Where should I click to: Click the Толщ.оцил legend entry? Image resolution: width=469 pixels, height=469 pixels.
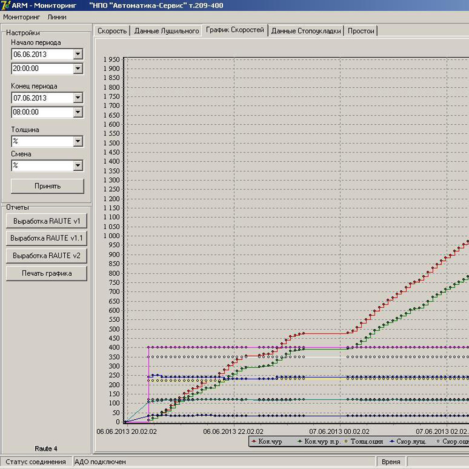pyautogui.click(x=364, y=441)
